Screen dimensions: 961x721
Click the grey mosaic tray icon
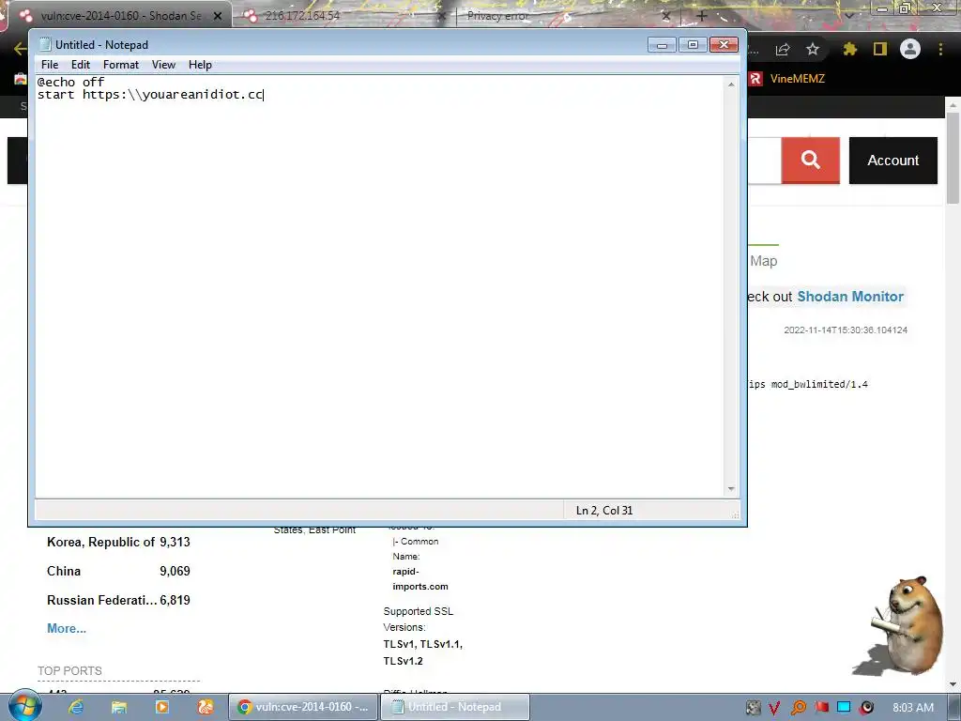tap(754, 708)
